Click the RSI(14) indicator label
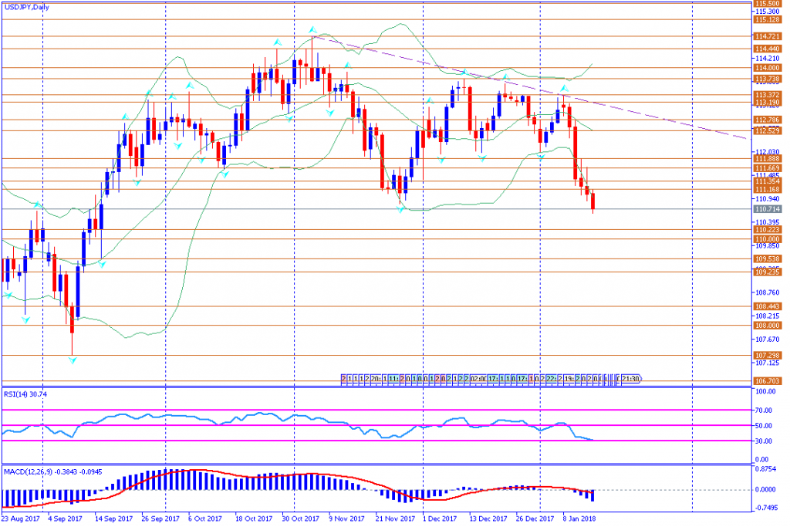The image size is (790, 527). click(x=25, y=393)
